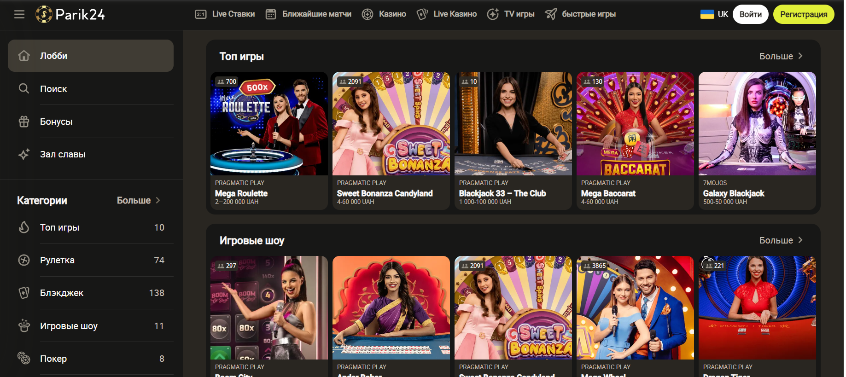Click the Казино chip icon
The width and height of the screenshot is (846, 377).
368,14
